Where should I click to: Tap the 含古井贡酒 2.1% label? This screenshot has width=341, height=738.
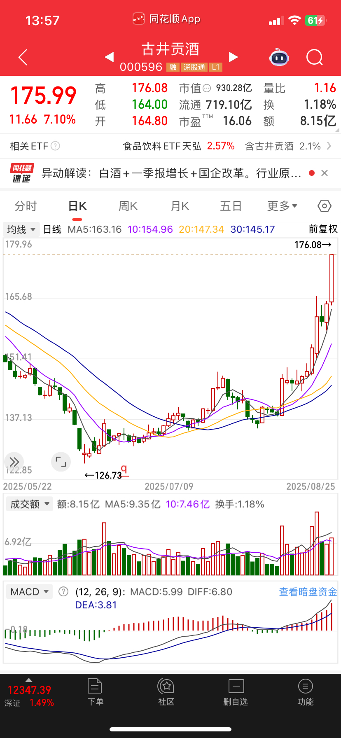coord(283,146)
